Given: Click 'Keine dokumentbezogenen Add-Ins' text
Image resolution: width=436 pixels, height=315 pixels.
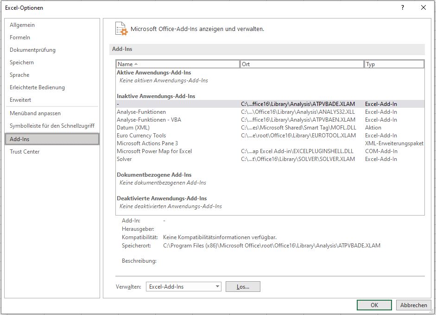Looking at the screenshot, I should pyautogui.click(x=163, y=183).
